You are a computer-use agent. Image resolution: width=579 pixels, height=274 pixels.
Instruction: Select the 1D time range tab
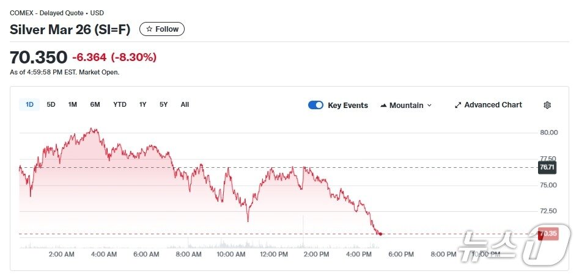click(29, 104)
